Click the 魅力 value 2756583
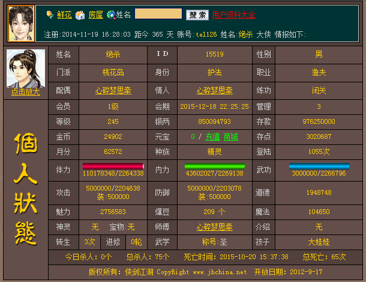 click(x=113, y=212)
